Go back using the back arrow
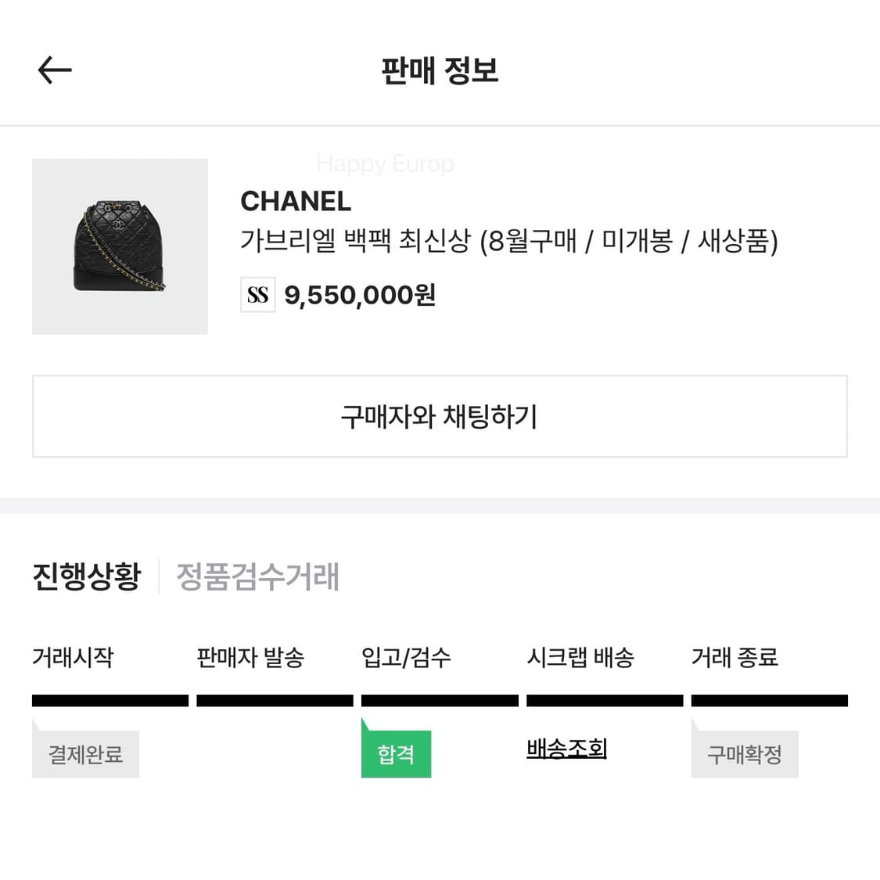Image resolution: width=880 pixels, height=880 pixels. point(53,70)
